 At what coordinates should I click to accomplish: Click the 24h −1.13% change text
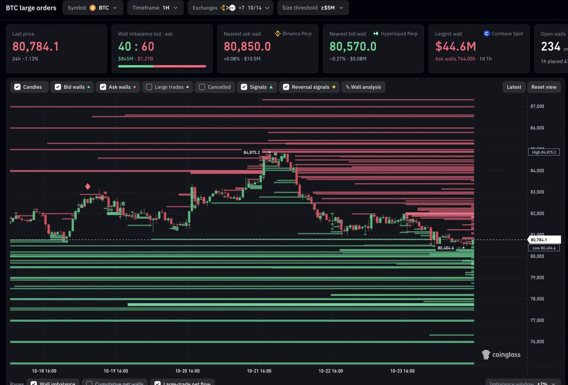pyautogui.click(x=25, y=59)
